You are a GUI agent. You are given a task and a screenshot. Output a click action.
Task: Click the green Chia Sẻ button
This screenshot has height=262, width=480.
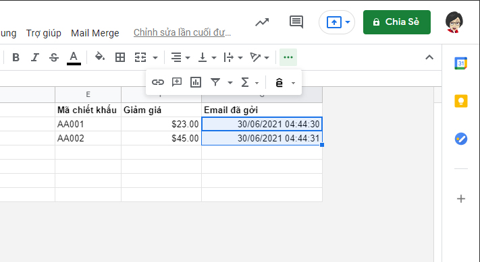coord(397,22)
